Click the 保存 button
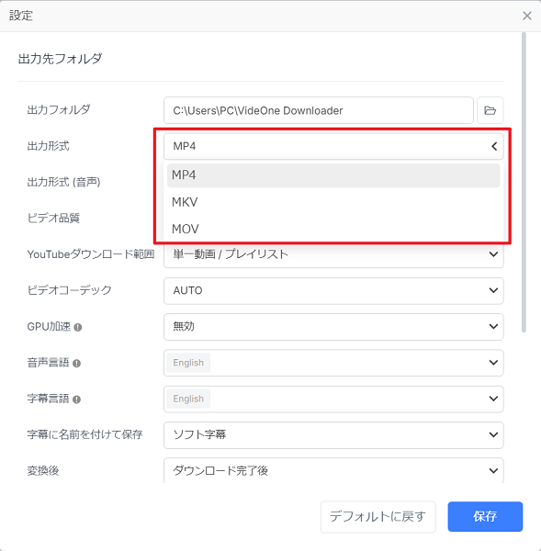Screen dimensions: 541x551 (x=485, y=516)
